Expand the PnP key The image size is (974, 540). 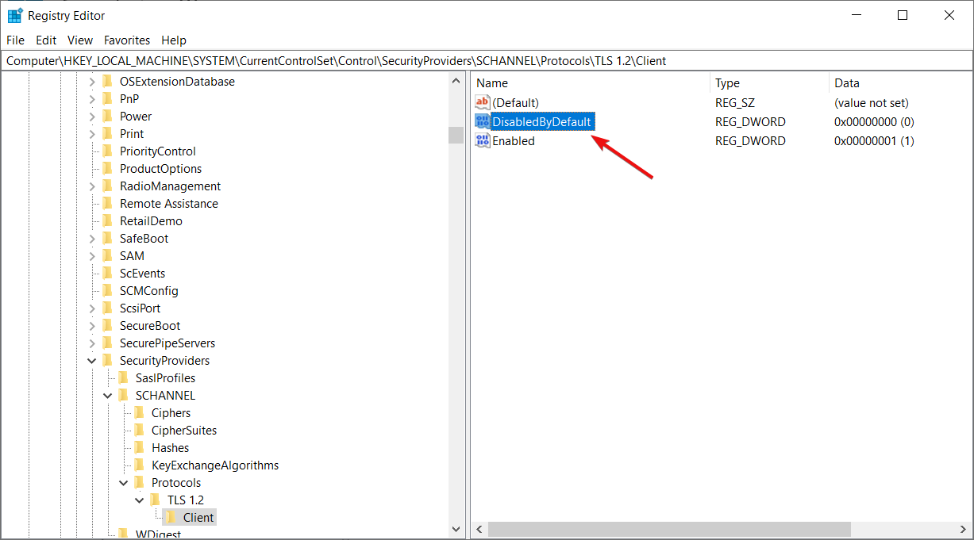(92, 98)
